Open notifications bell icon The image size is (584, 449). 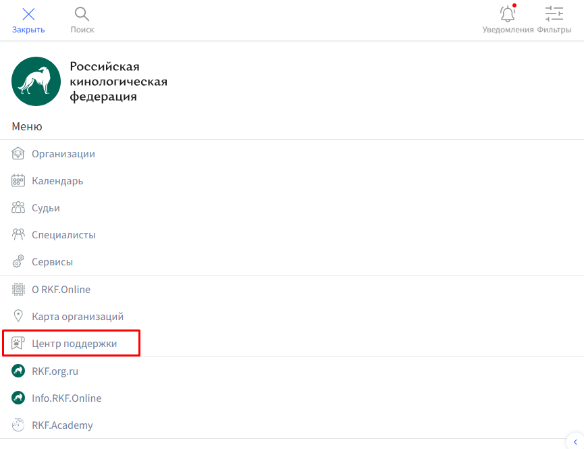[508, 14]
